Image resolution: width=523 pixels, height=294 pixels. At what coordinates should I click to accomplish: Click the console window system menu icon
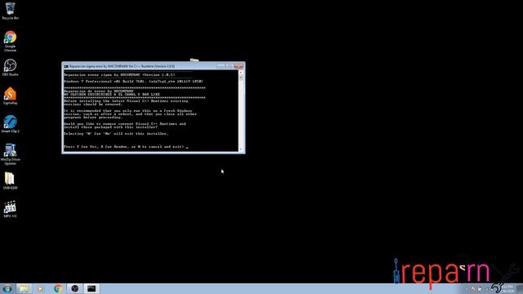coord(66,66)
